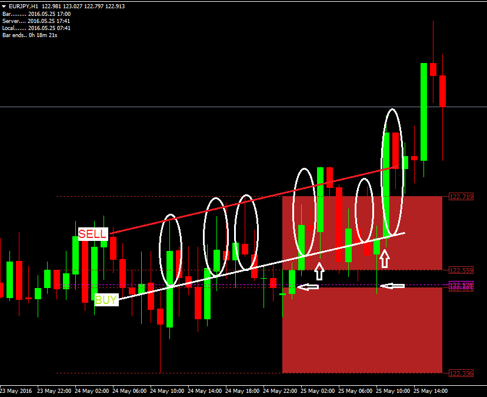The height and width of the screenshot is (397, 487).
Task: Select the 122.719 price level label
Action: pos(461,197)
